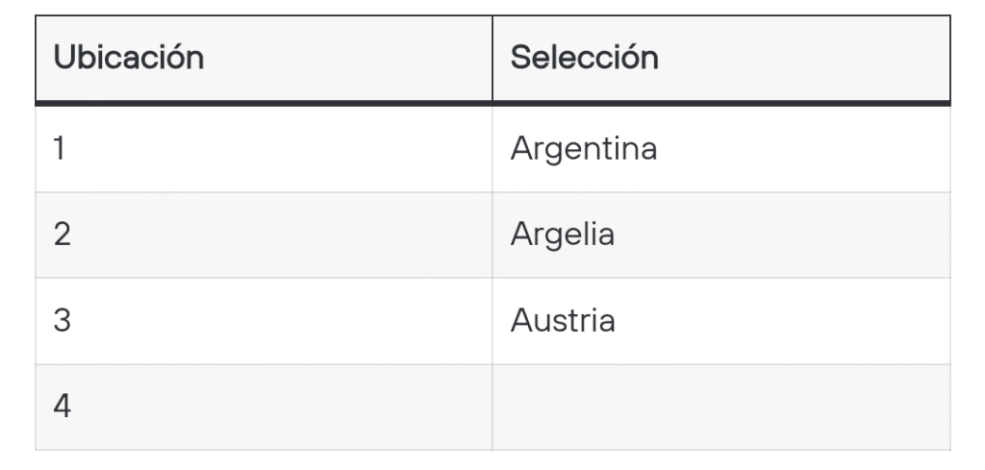Click the number 4 in the last row
The image size is (985, 470).
pos(61,407)
